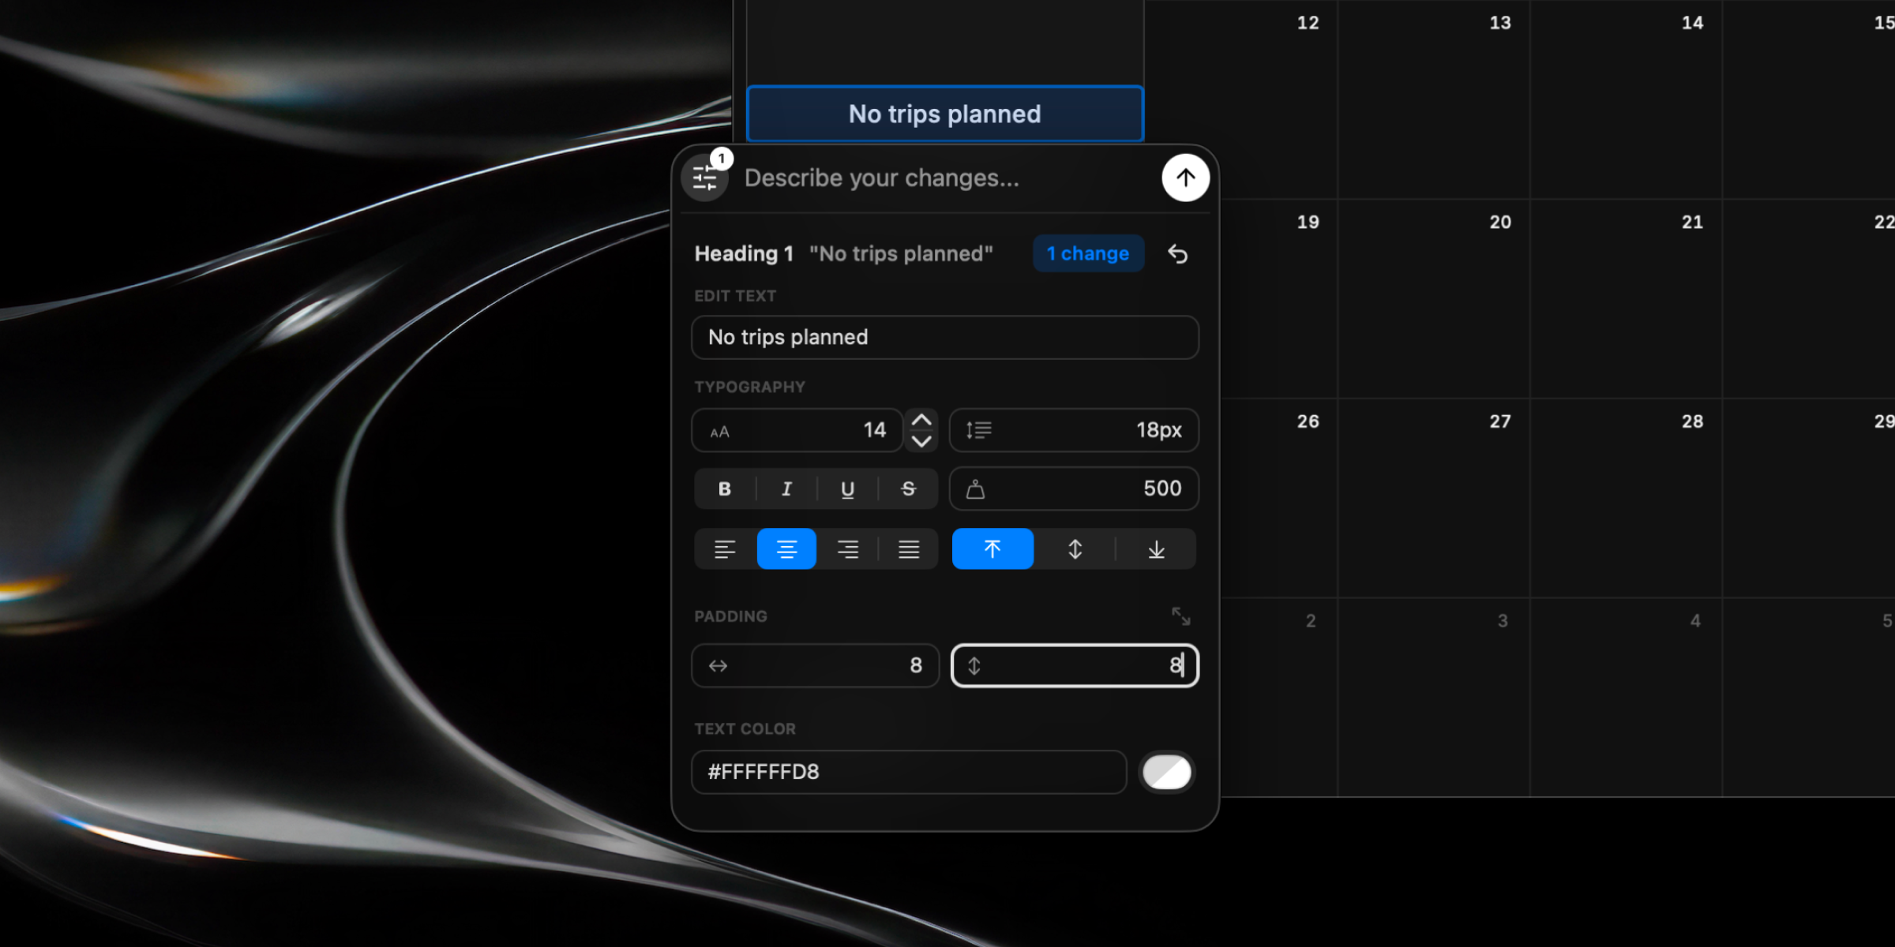Increase font size with up chevron

click(x=921, y=420)
